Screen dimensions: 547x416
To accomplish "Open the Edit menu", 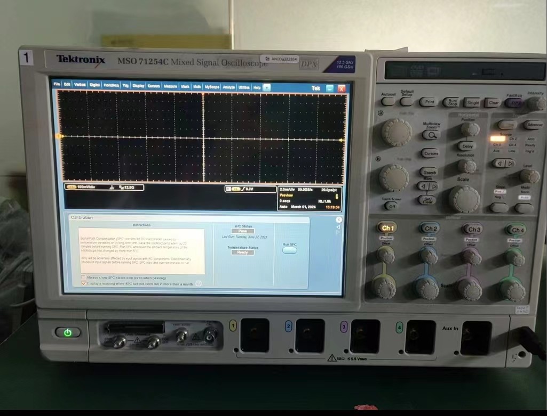I will click(67, 85).
